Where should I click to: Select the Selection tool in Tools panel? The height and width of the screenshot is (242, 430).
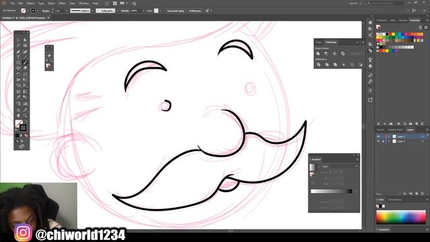pos(18,40)
